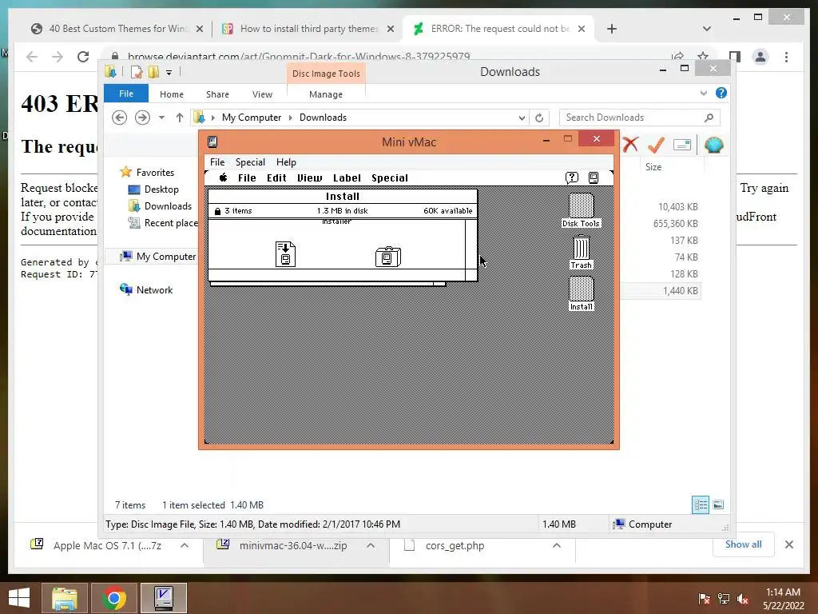
Task: Switch Explorer to large icons view
Action: 718,504
